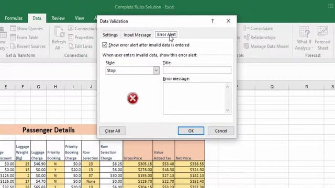This screenshot has height=188, width=335.
Task: Click Error message box scroll up arrow
Action: tap(228, 87)
